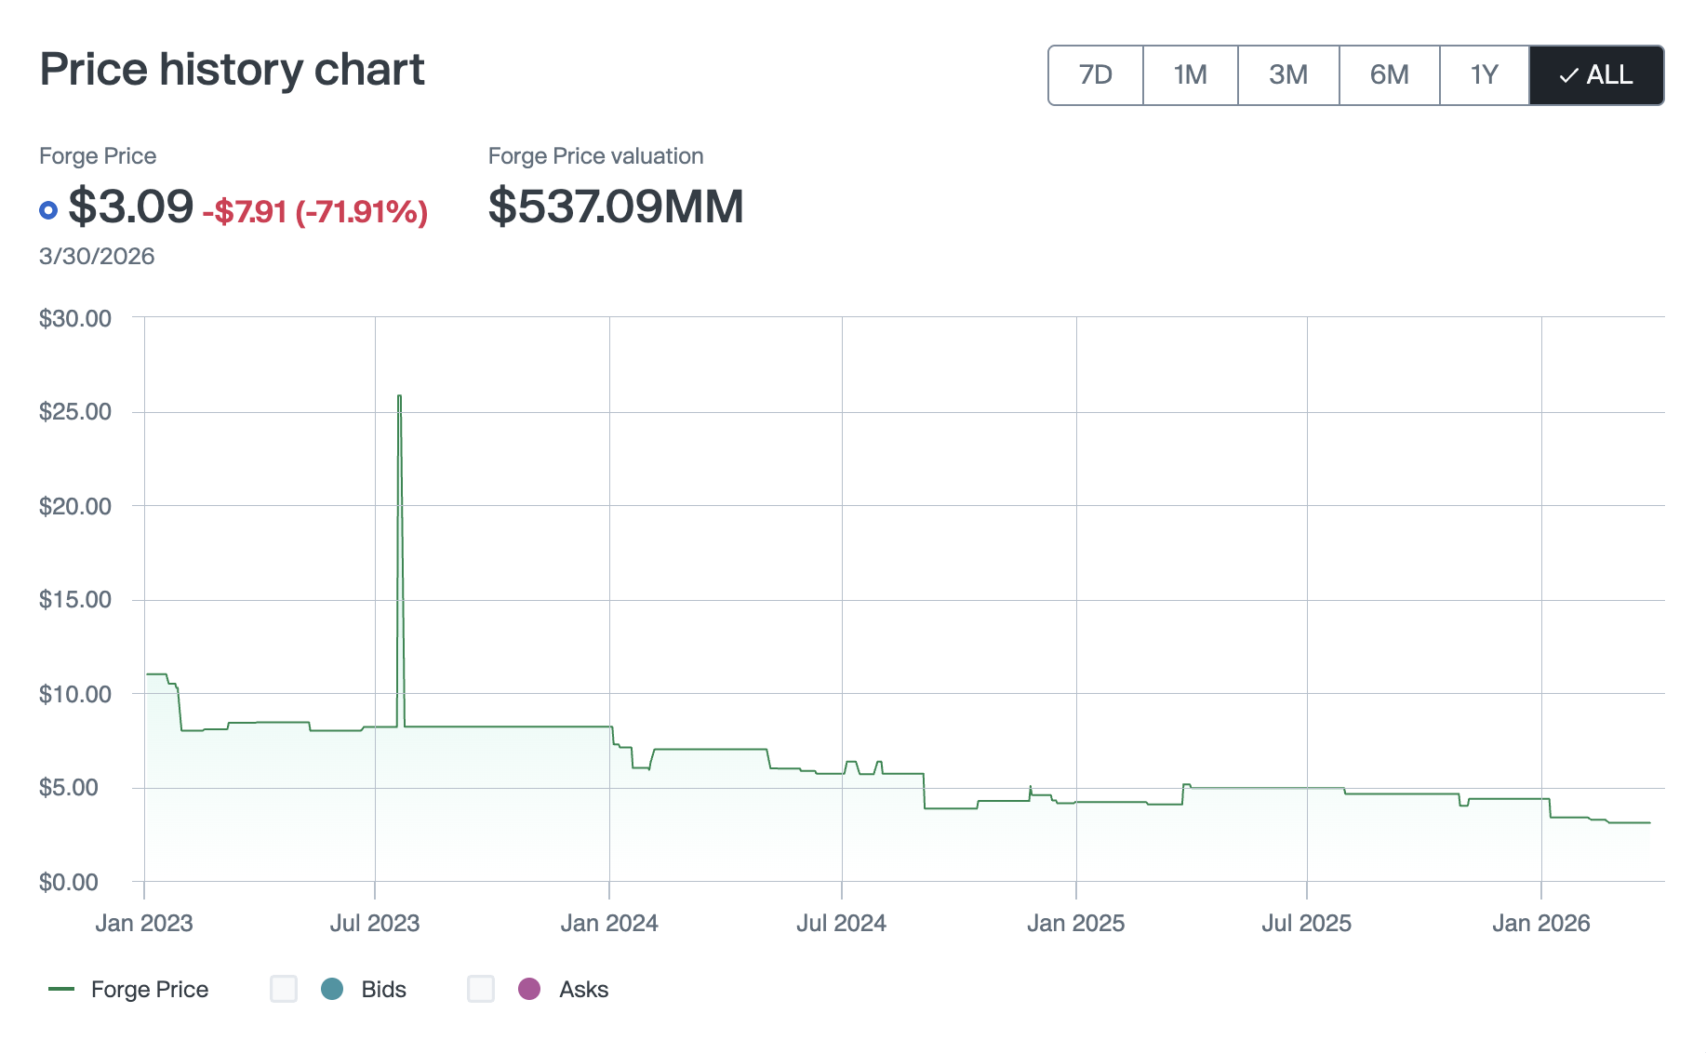Click the Jan 2024 axis label

(x=609, y=923)
